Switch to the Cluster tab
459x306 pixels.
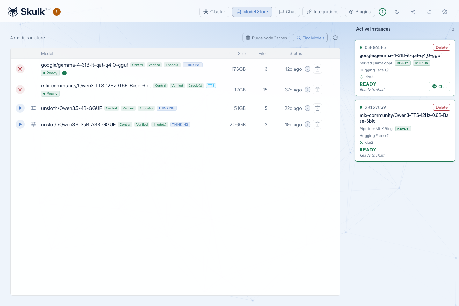214,12
